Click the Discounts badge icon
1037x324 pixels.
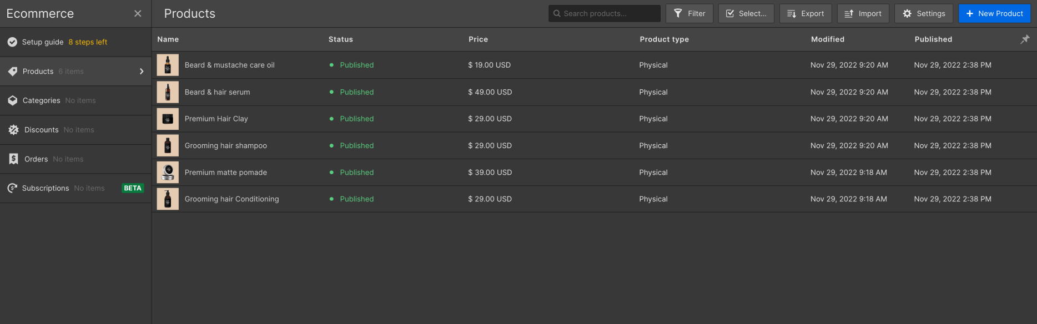14,130
